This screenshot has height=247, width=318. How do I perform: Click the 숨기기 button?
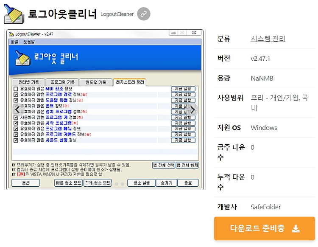pyautogui.click(x=166, y=182)
